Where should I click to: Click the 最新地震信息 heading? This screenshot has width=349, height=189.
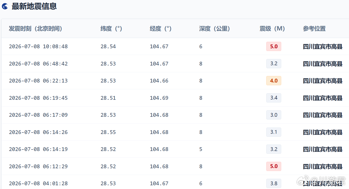[x=34, y=6]
